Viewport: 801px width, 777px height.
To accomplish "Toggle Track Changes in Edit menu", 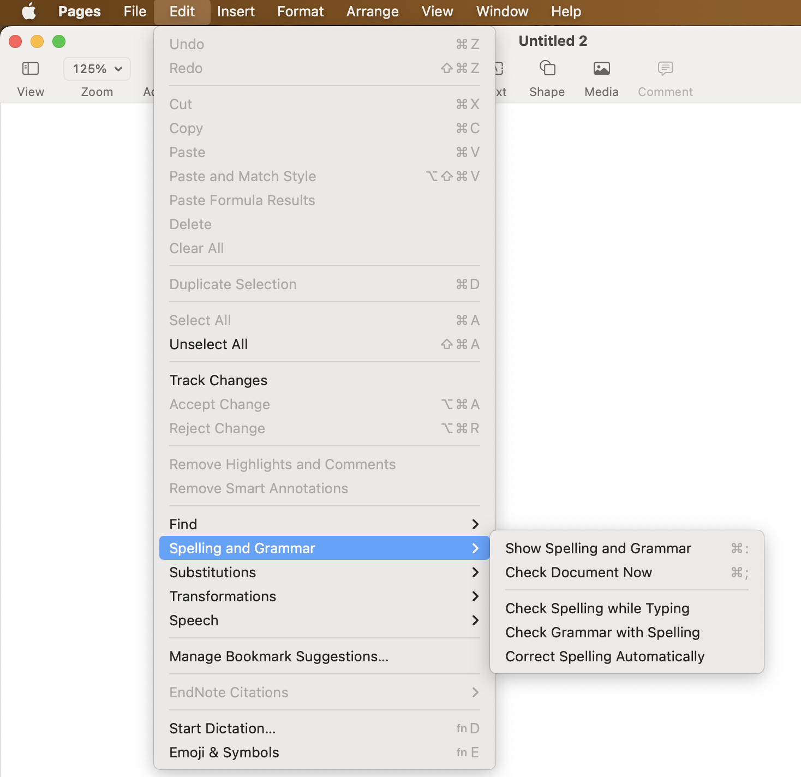I will (325, 380).
